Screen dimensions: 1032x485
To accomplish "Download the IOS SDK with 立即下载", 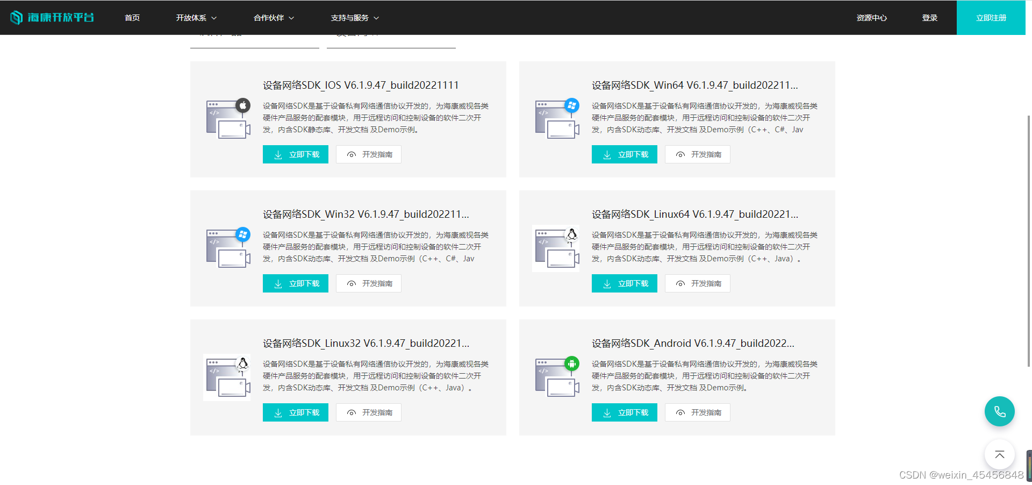I will click(x=296, y=154).
